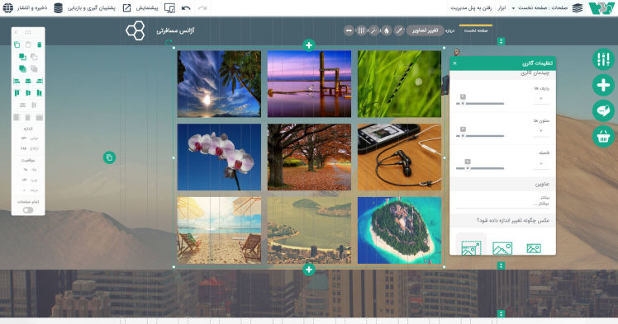Viewport: 618px width, 324px height.
Task: Toggle the switch at the bottom of left toolbox
Action: point(28,210)
